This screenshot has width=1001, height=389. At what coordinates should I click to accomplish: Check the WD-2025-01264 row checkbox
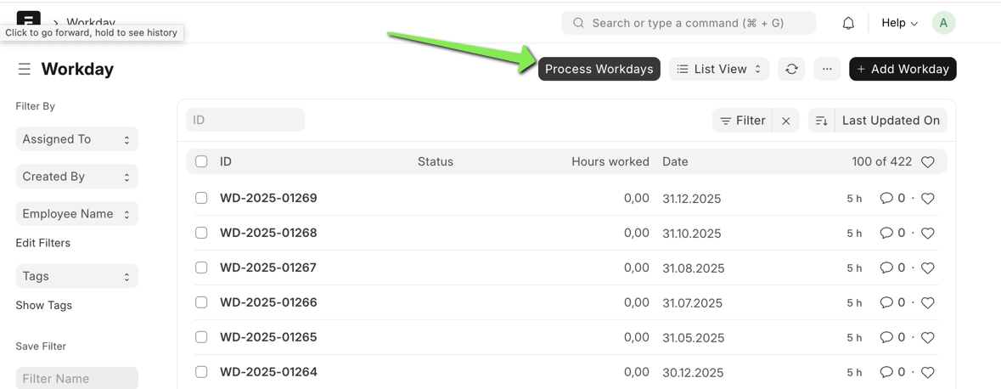(x=201, y=372)
